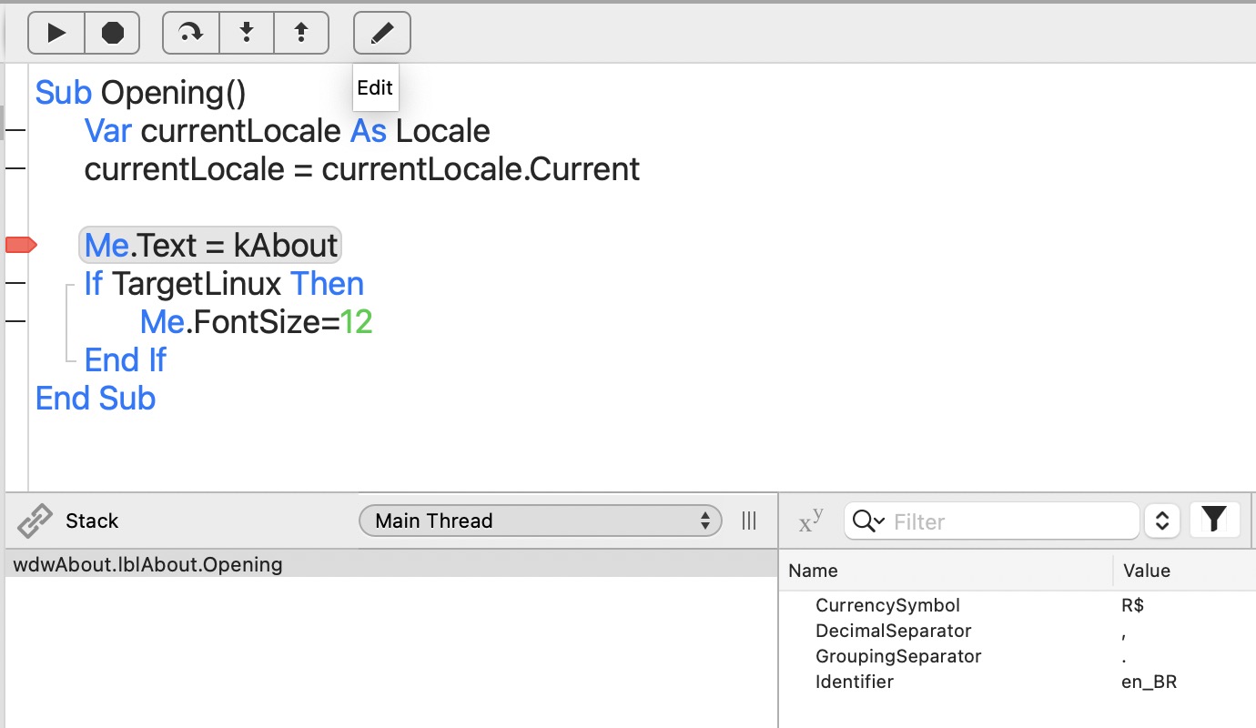Click the Stack link icon
1256x728 pixels.
(x=35, y=521)
